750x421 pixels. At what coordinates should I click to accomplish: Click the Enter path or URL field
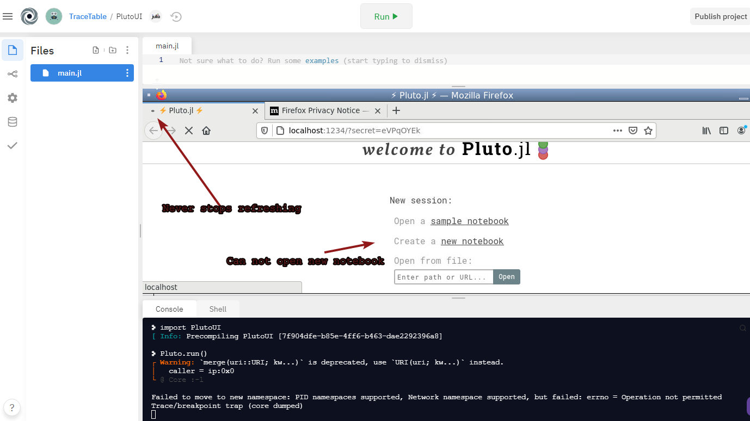[444, 277]
